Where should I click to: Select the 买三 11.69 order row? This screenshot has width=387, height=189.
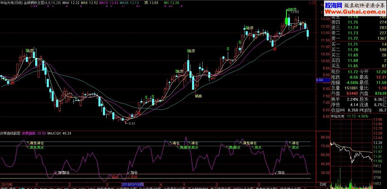click(x=359, y=55)
